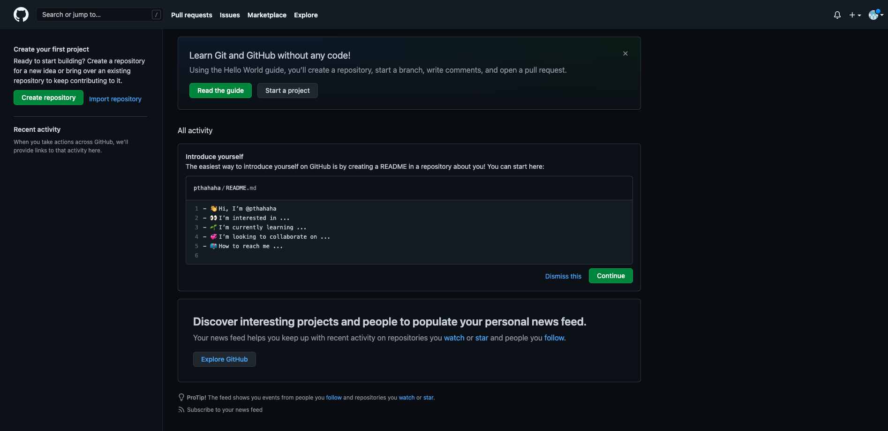Screen dimensions: 888x431
Task: Open Pull requests in the top nav
Action: point(191,15)
